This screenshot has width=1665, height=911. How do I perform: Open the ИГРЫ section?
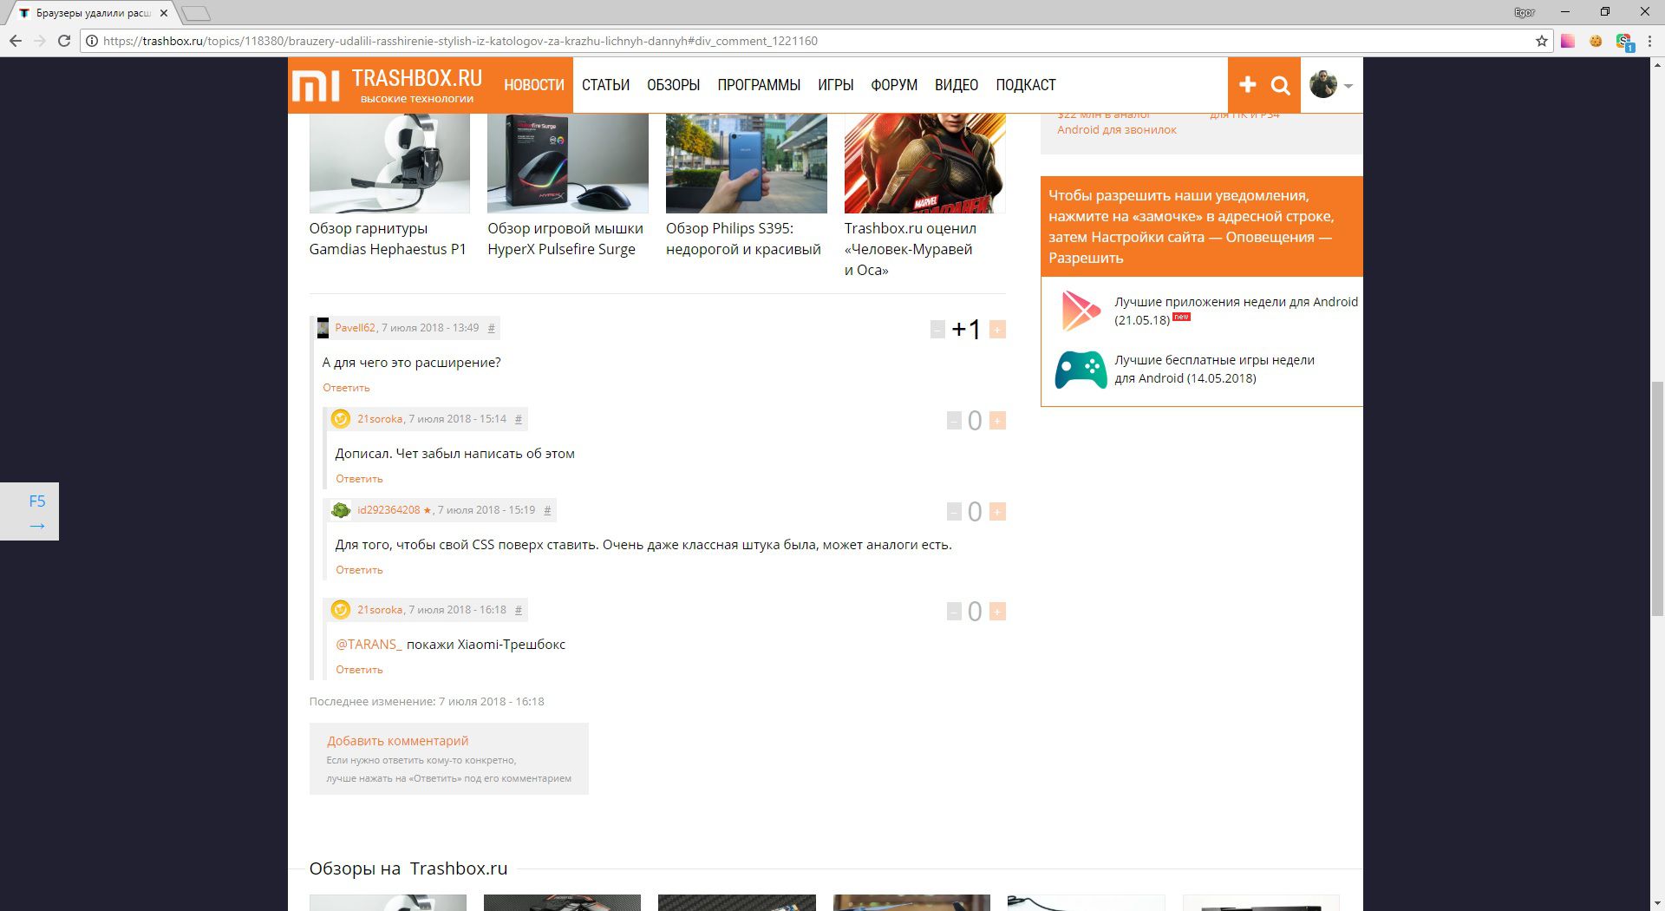836,85
